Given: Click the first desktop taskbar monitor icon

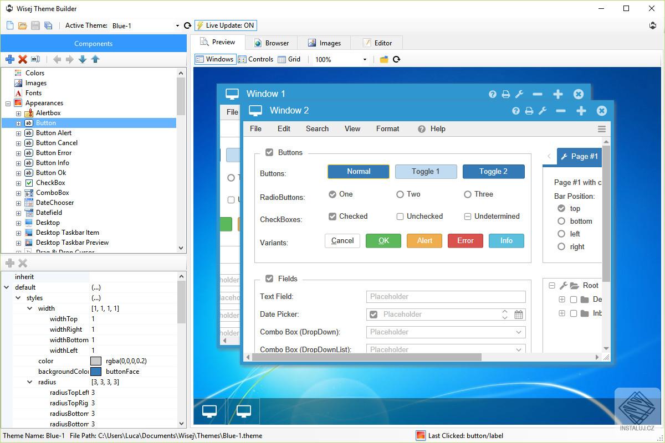Looking at the screenshot, I should [209, 411].
